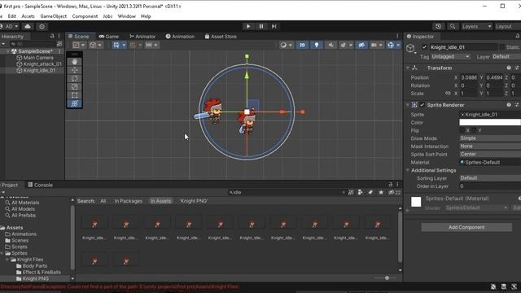521x293 pixels.
Task: Toggle the Gizmos globe icon
Action: click(391, 46)
